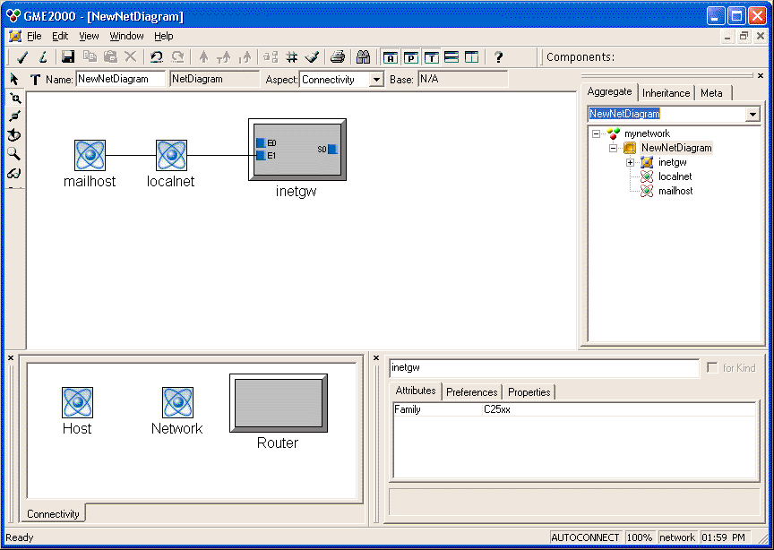Click the GME document icon left of File
Viewport: 774px width, 550px height.
point(15,36)
